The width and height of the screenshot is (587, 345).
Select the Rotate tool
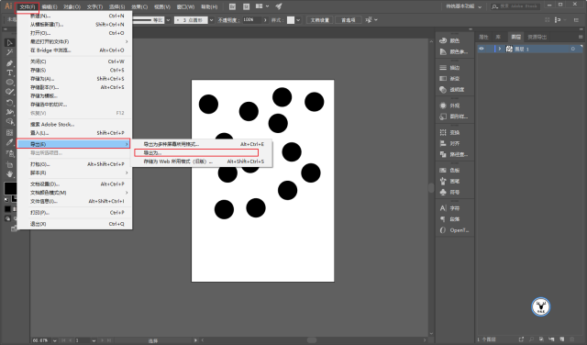pyautogui.click(x=9, y=102)
